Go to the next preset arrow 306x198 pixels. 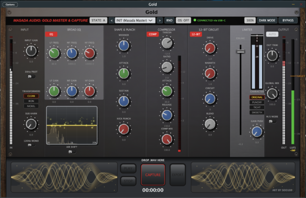click(160, 20)
